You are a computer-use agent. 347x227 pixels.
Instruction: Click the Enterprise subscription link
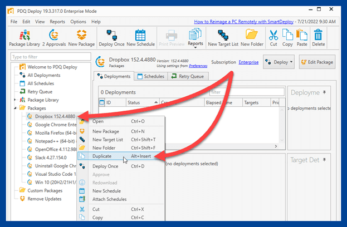coord(248,62)
